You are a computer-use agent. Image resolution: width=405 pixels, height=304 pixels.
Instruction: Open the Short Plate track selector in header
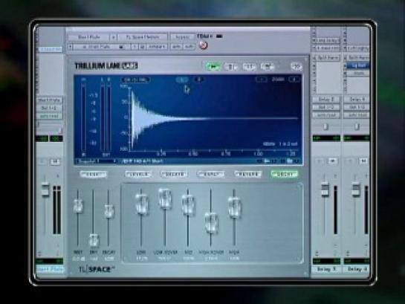pyautogui.click(x=89, y=37)
